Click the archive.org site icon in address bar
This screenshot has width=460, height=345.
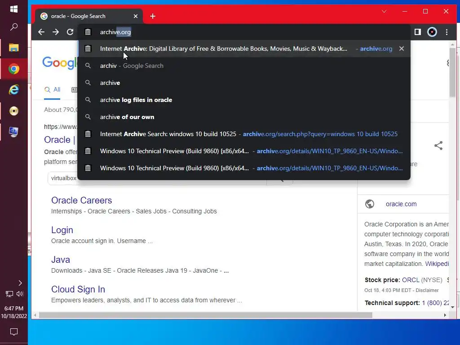pyautogui.click(x=88, y=32)
